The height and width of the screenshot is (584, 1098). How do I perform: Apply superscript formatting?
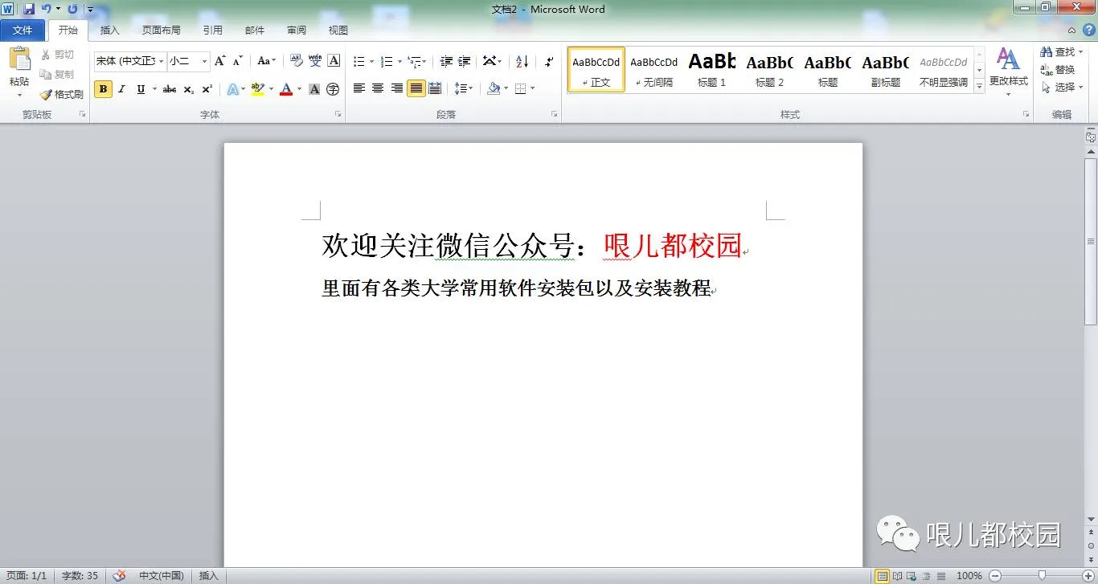pos(207,89)
